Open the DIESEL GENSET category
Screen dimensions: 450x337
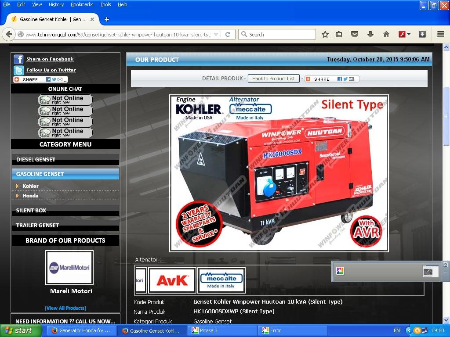pyautogui.click(x=65, y=160)
